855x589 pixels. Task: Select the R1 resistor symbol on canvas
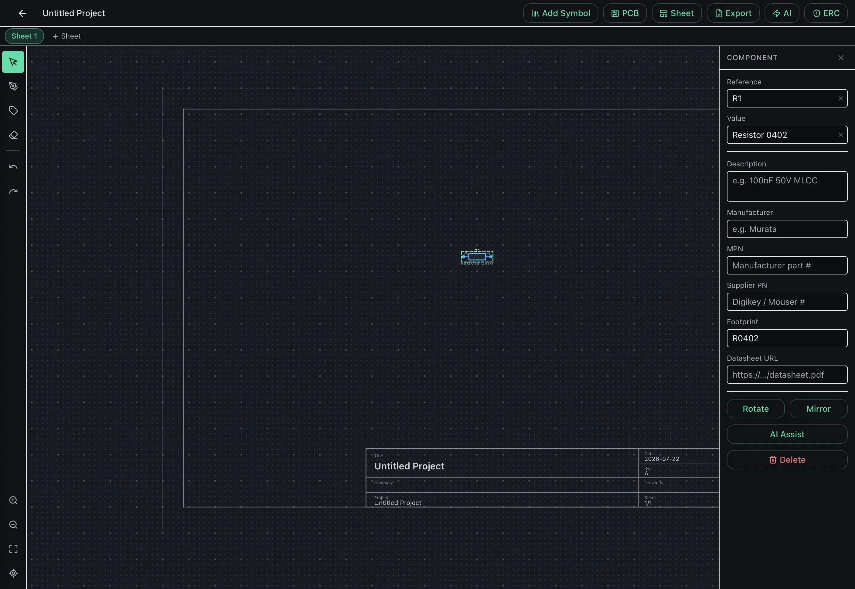coord(477,257)
